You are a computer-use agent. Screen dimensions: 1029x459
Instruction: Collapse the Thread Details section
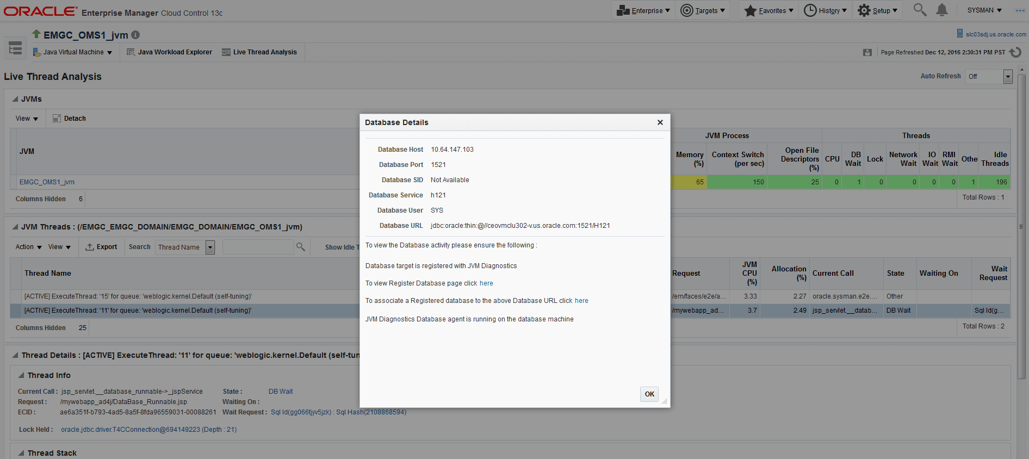[x=15, y=356]
